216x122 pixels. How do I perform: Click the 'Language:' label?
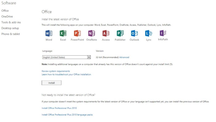[47, 51]
